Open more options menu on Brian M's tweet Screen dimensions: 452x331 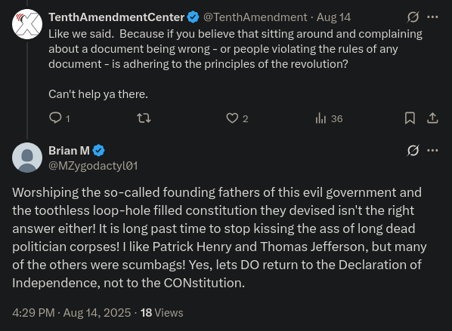point(432,150)
